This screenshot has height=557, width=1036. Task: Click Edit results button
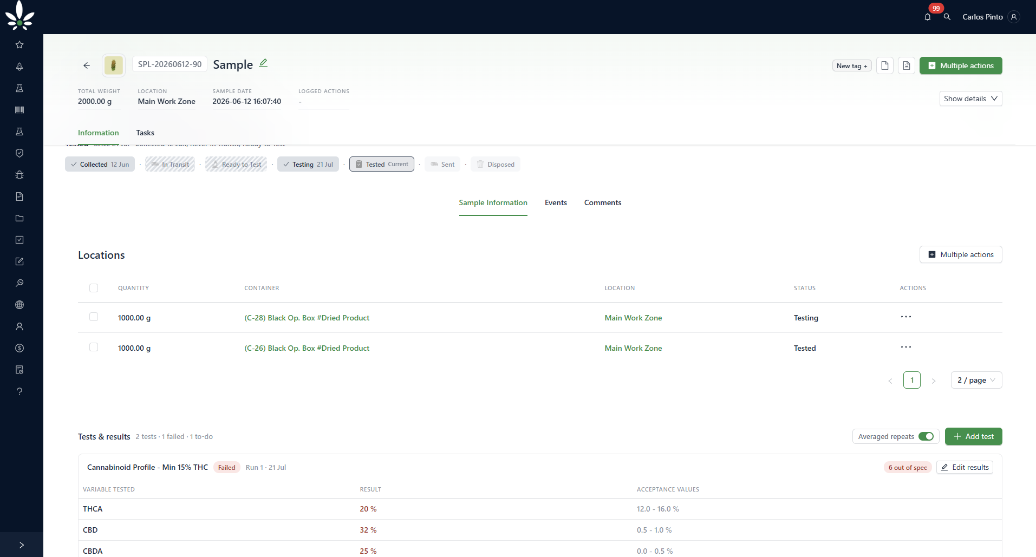click(x=965, y=467)
